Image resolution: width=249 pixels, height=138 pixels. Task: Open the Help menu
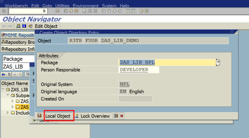(124, 6)
